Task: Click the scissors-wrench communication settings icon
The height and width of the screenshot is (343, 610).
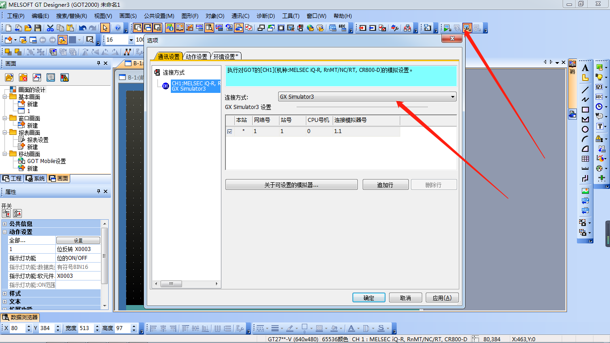Action: [394, 28]
